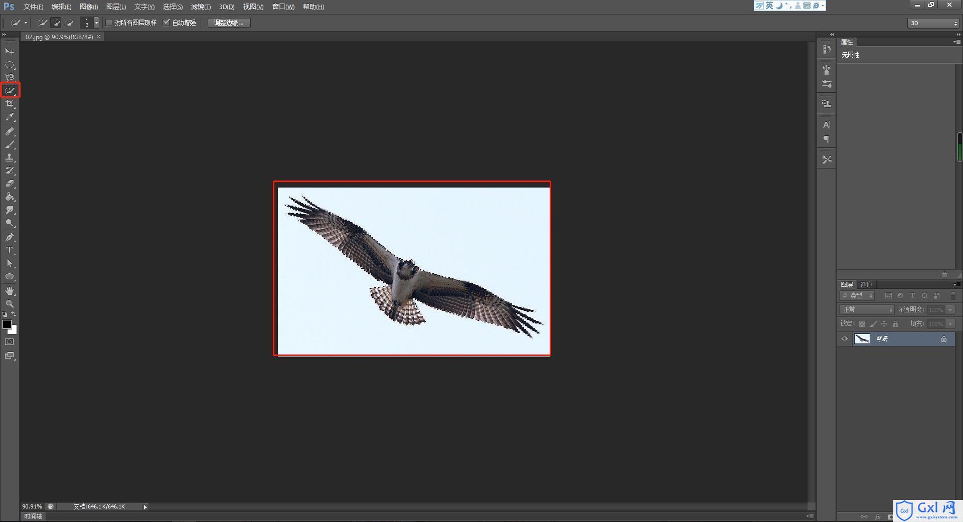
Task: Select the History Brush tool
Action: [10, 170]
